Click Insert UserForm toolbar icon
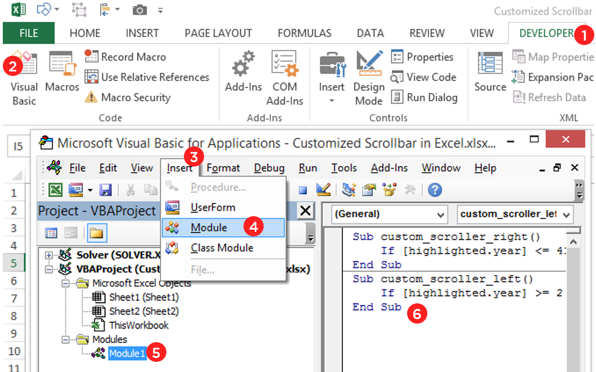 [x=76, y=190]
